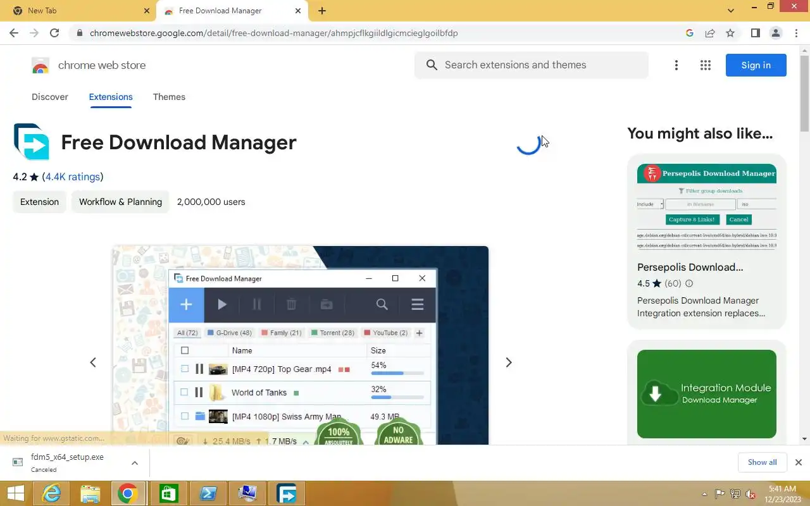Open Web Store more options menu
Viewport: 810px width, 506px height.
pyautogui.click(x=676, y=65)
